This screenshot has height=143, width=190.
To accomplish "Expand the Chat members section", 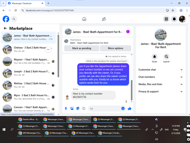I will [161, 77].
